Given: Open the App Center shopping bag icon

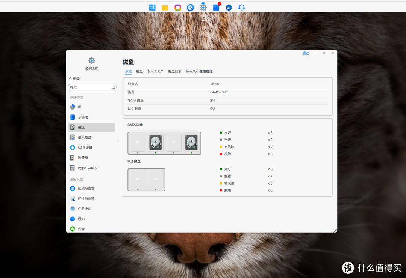Looking at the screenshot, I should [216, 7].
